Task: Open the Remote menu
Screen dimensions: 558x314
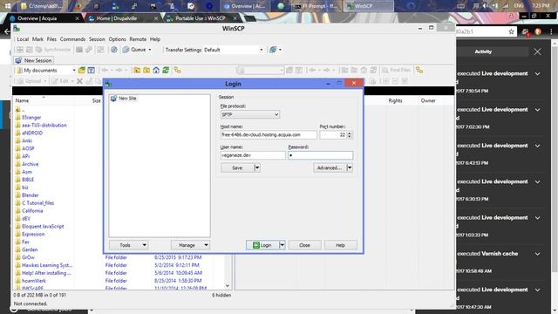Action: pyautogui.click(x=138, y=39)
